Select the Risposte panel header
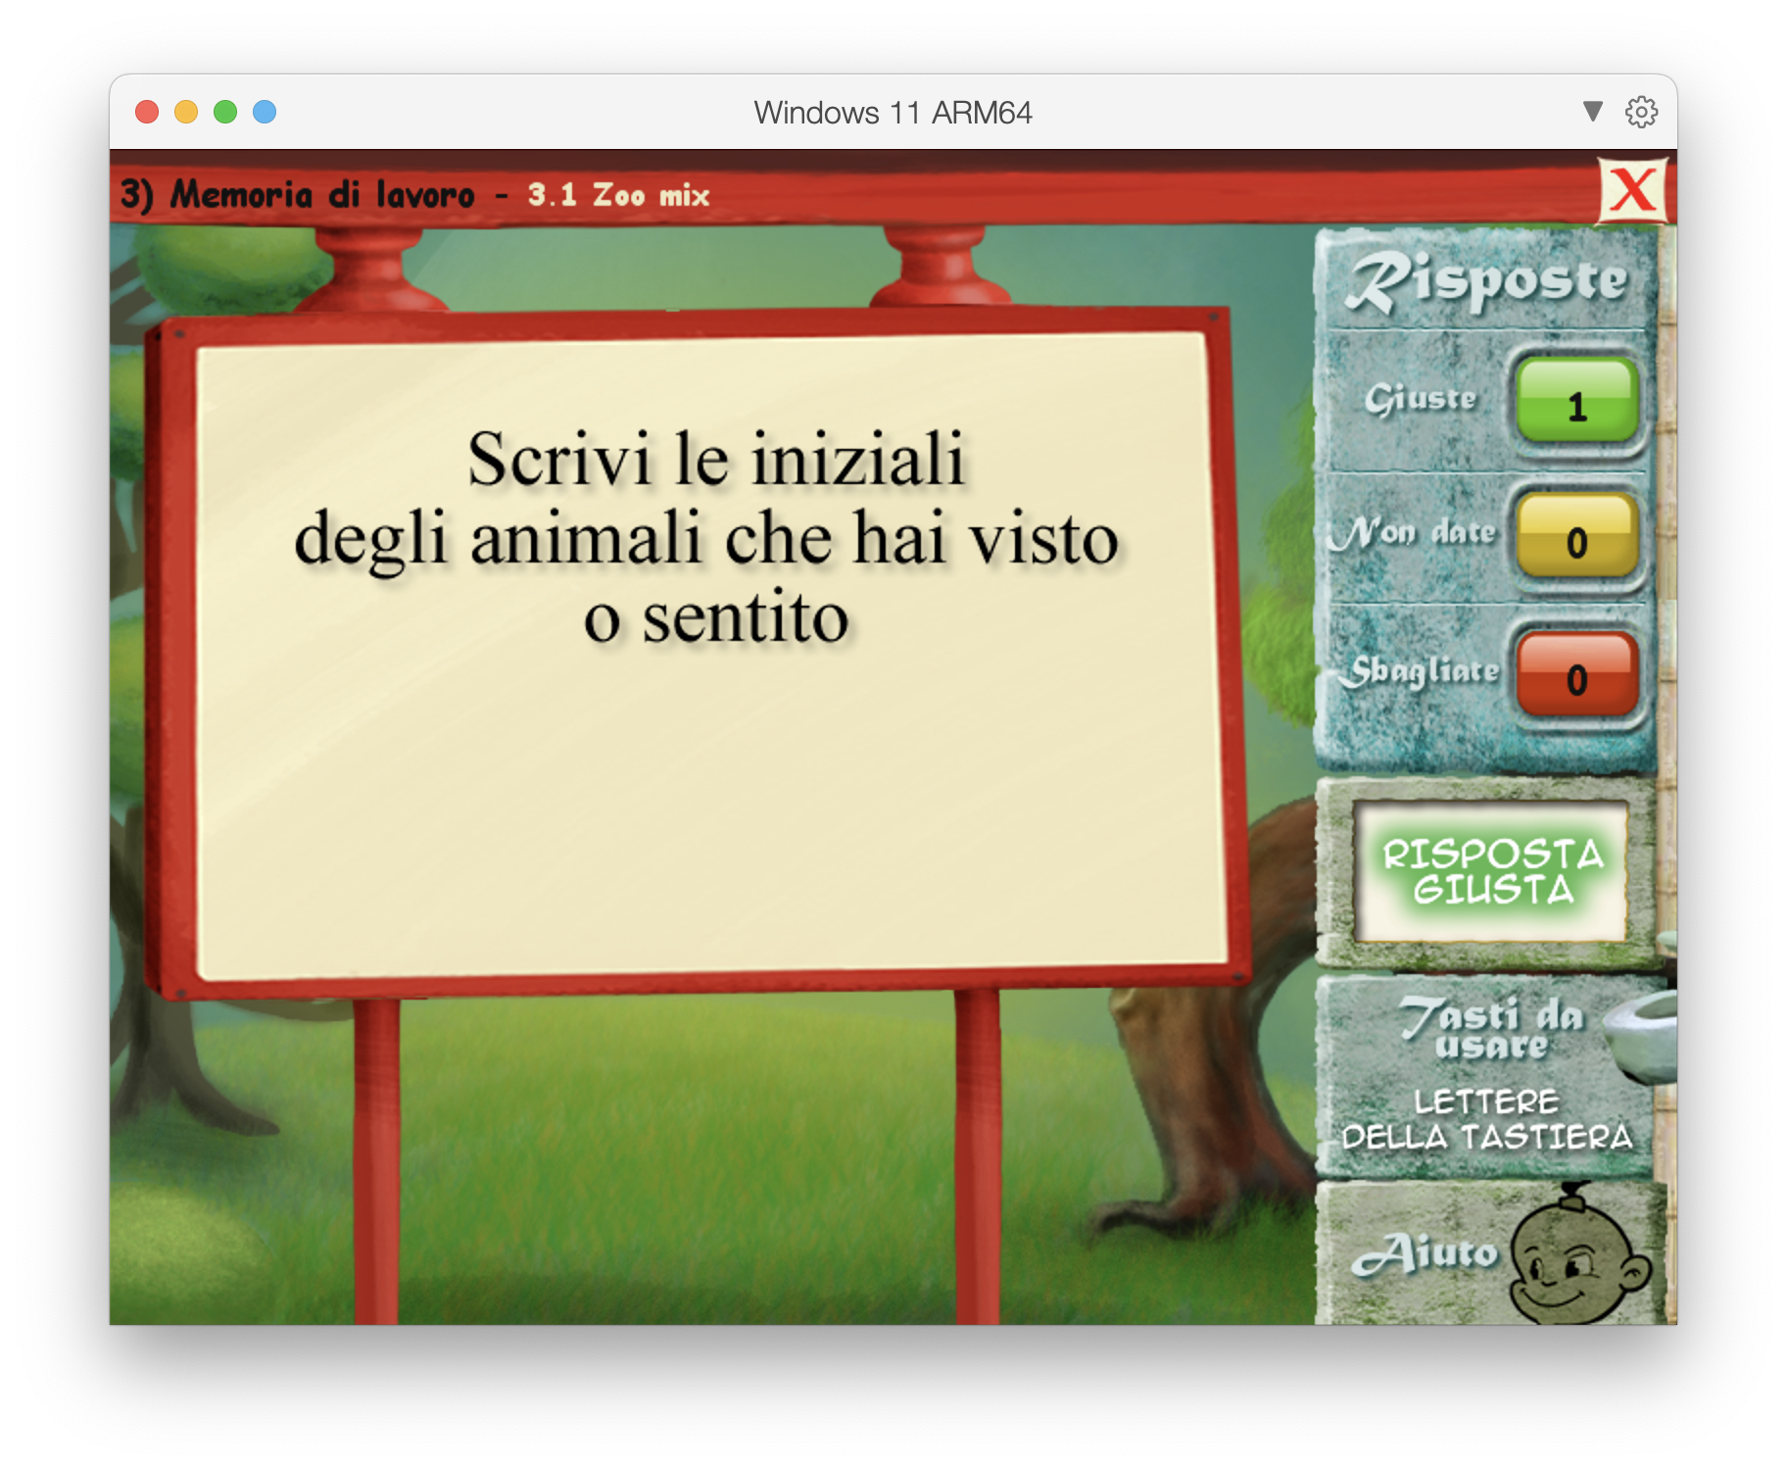Screen dimensions: 1787x1470 pyautogui.click(x=1486, y=282)
